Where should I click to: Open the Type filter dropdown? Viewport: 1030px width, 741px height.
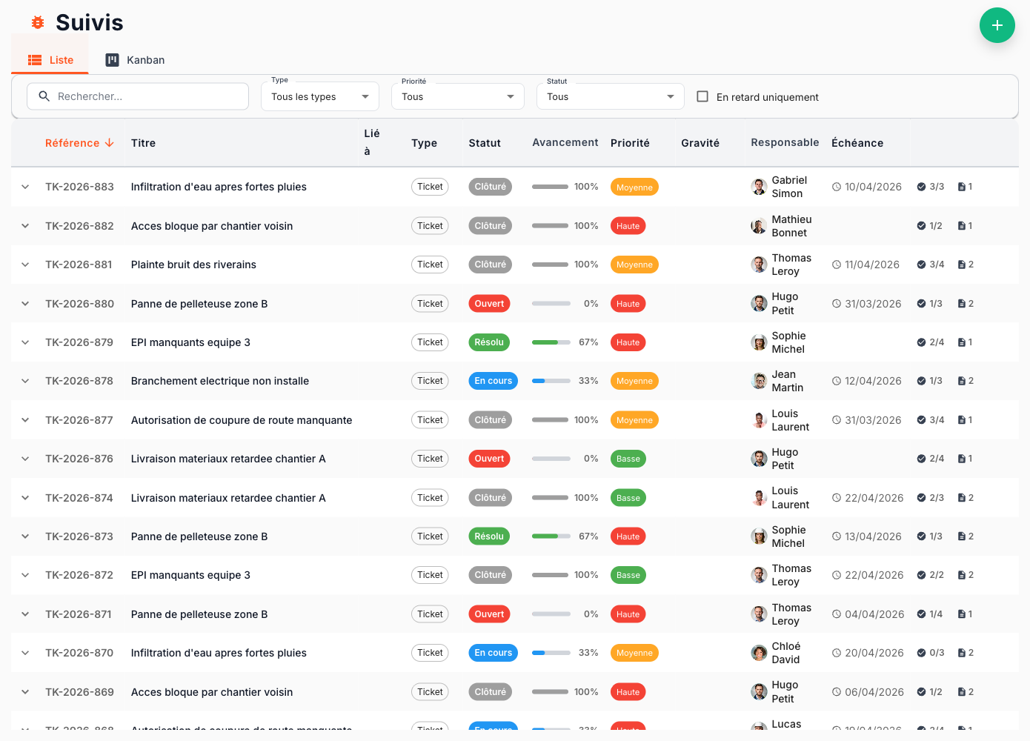click(319, 96)
